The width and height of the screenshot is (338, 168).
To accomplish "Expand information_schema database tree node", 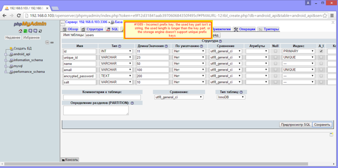I will (5, 60).
